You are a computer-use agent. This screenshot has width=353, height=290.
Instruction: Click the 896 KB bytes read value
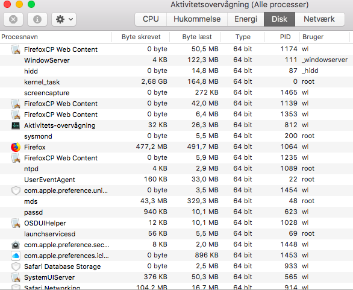[207, 255]
